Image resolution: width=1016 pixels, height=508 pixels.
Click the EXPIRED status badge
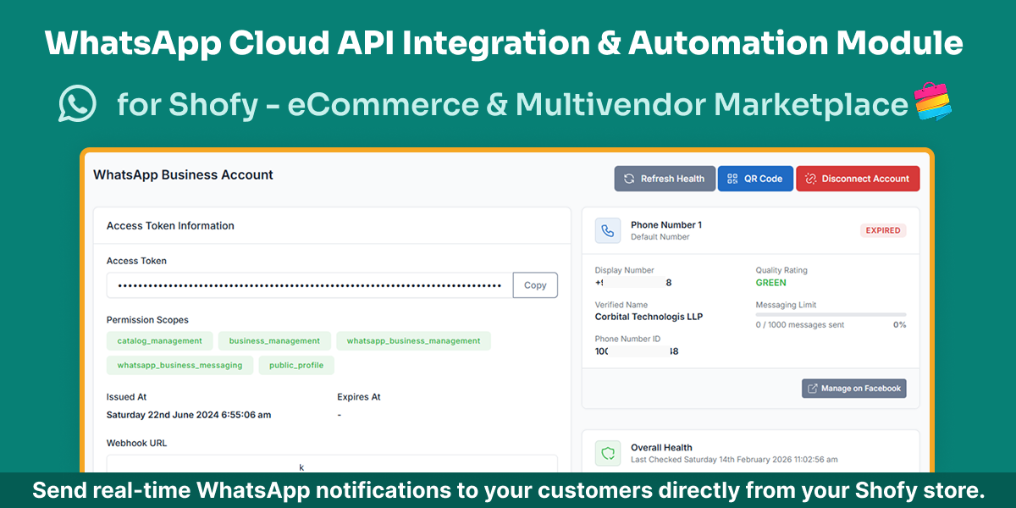tap(882, 229)
